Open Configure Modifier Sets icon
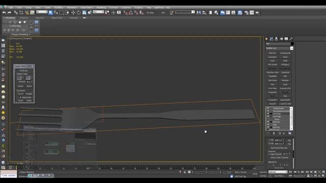 [x=290, y=133]
